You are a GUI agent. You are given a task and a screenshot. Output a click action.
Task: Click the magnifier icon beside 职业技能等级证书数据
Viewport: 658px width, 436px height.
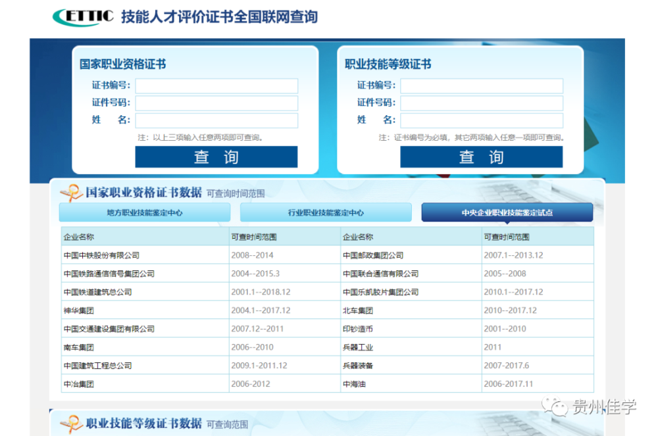[x=71, y=424]
